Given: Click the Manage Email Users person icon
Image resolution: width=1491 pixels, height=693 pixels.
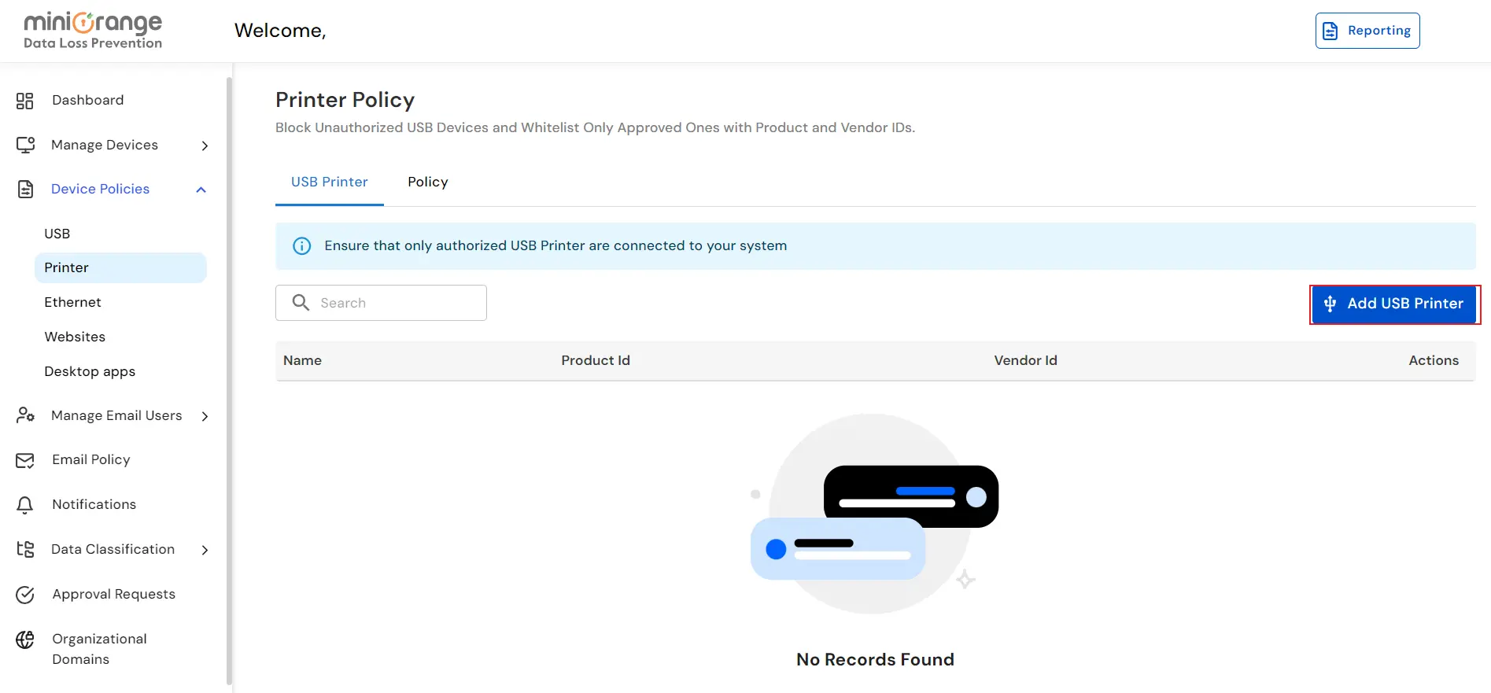Looking at the screenshot, I should click(x=25, y=415).
